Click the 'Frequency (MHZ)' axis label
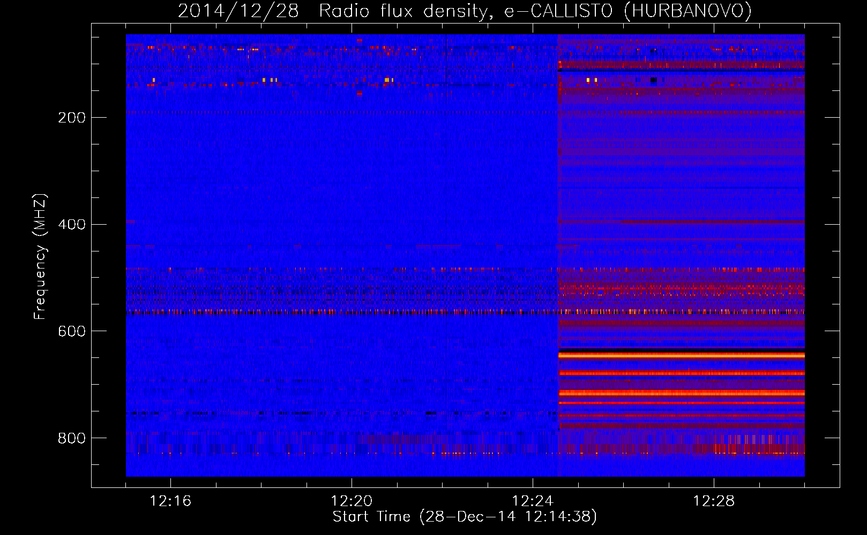This screenshot has width=867, height=535. pos(40,257)
